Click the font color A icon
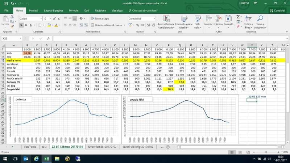Viewport: 290px width, 163px height. pos(56,25)
